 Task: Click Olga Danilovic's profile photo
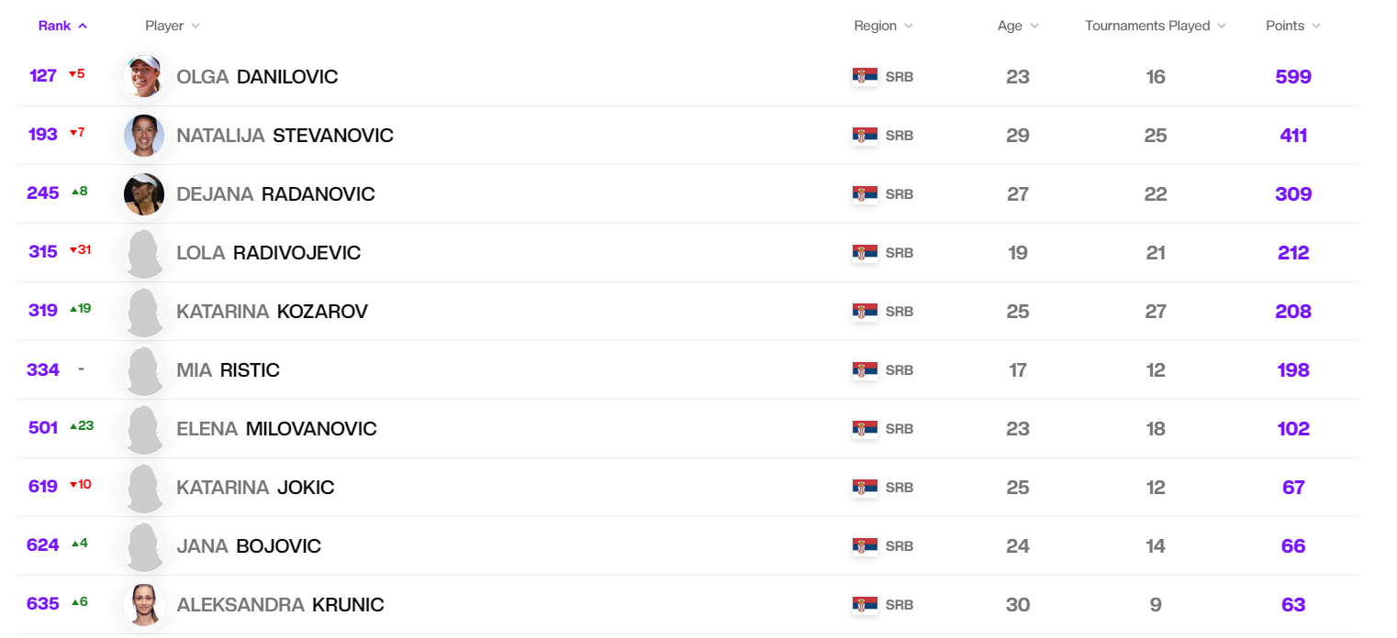[x=144, y=77]
